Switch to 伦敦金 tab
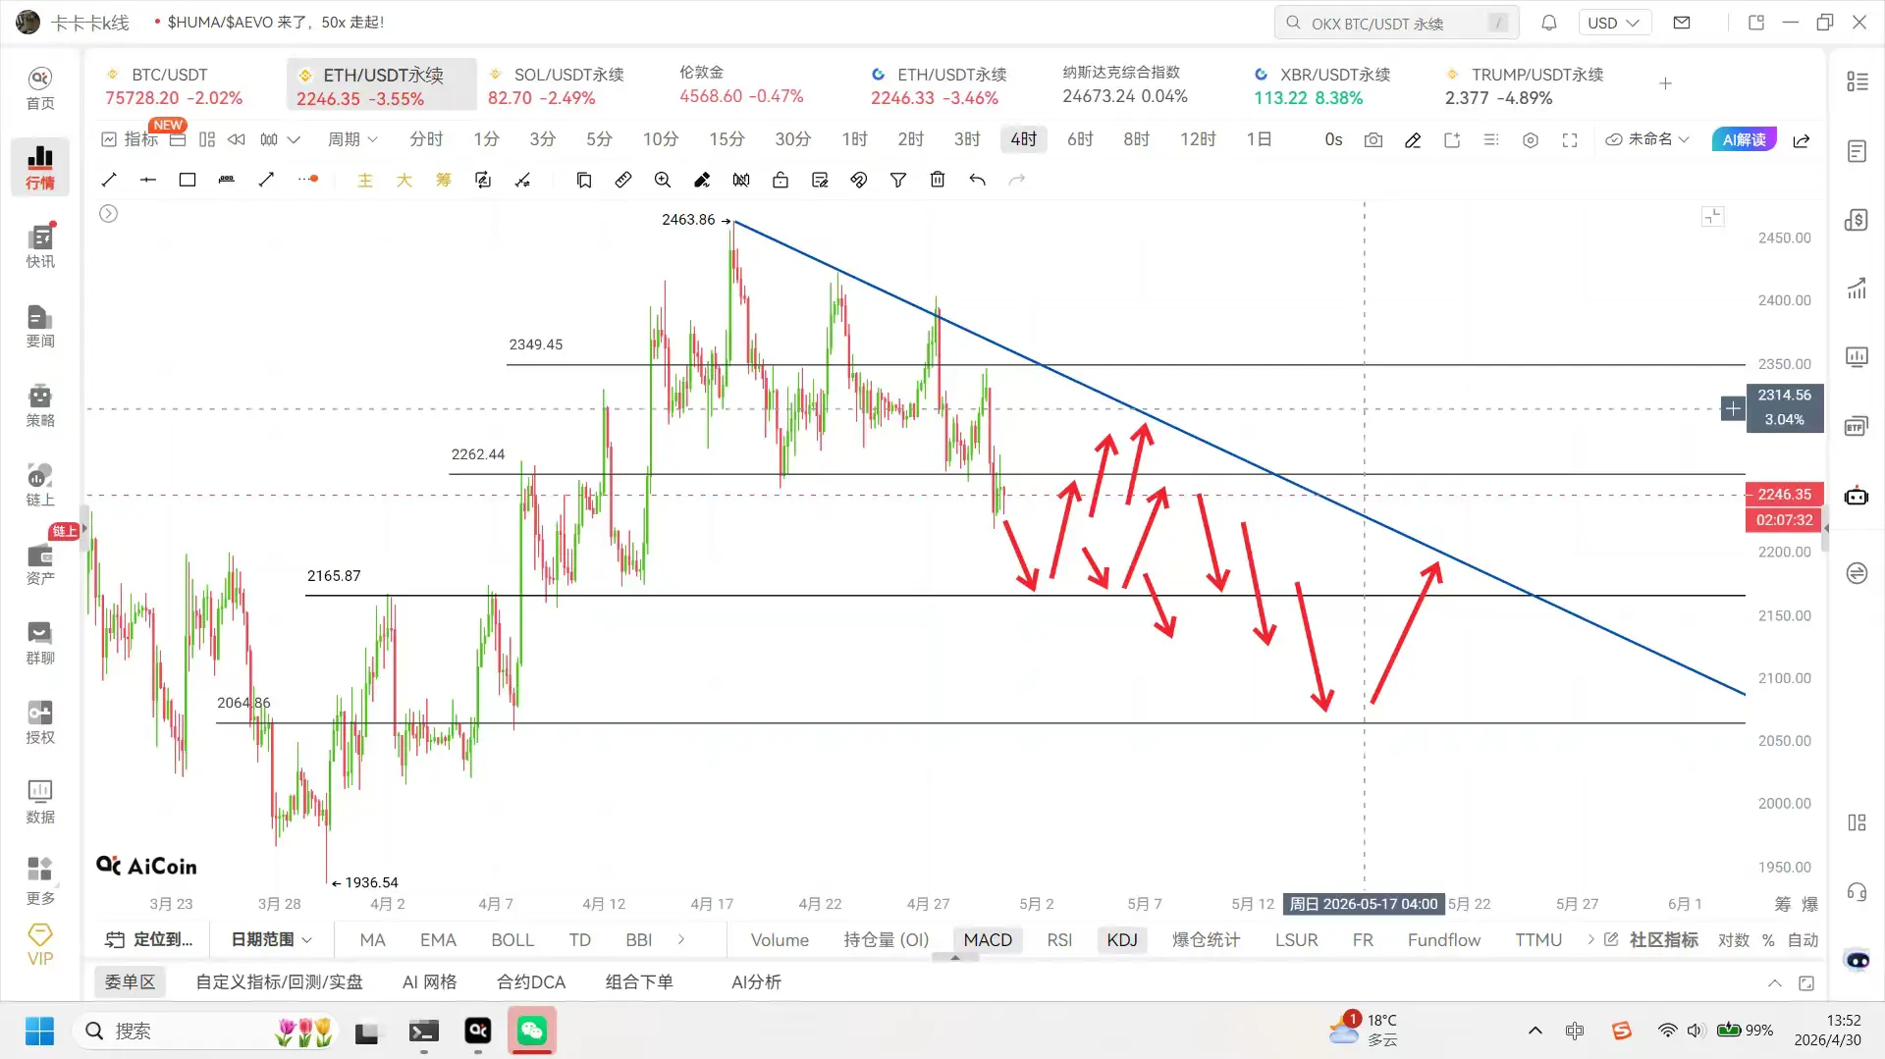1885x1059 pixels. pos(741,84)
